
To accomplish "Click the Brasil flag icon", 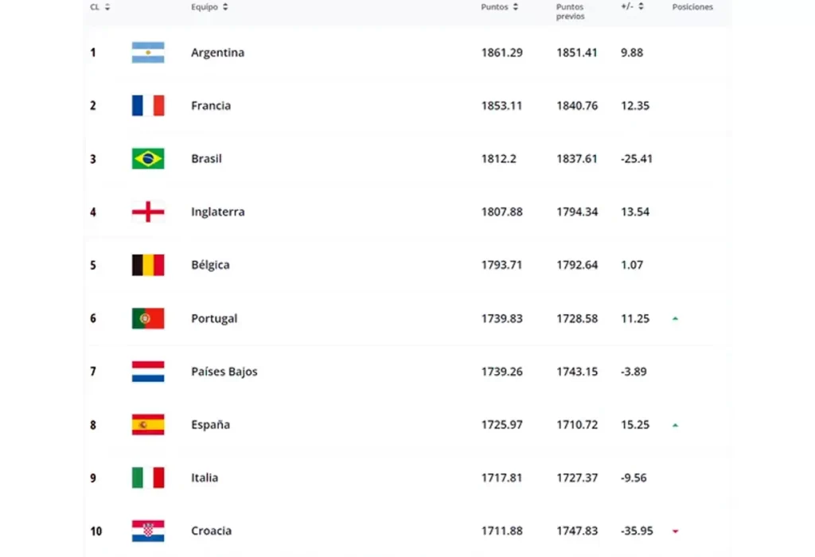I will (x=148, y=158).
